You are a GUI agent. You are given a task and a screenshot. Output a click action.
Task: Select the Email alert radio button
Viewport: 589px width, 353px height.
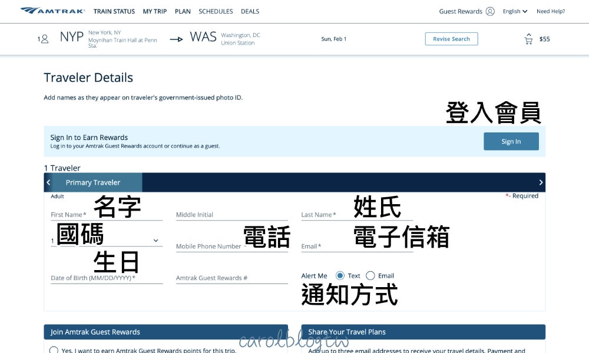370,276
